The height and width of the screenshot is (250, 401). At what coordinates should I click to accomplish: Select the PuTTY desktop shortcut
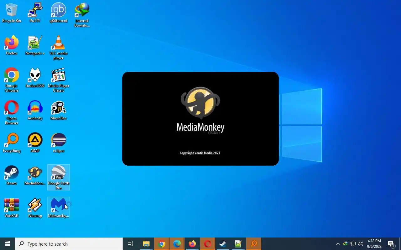tap(35, 13)
